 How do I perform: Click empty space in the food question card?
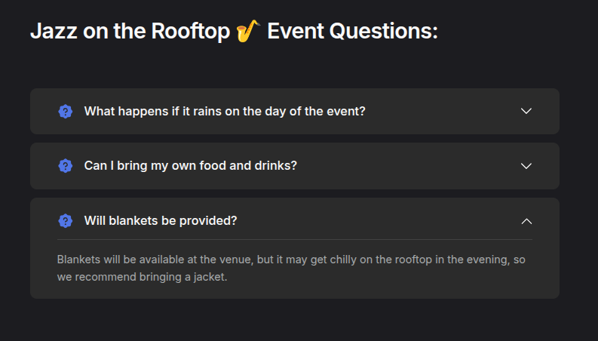(x=408, y=166)
